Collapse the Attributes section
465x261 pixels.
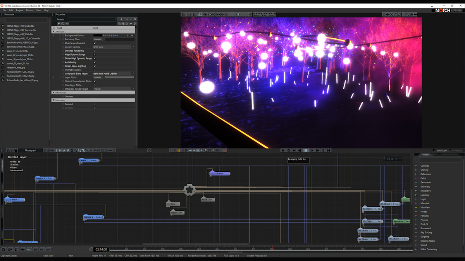[x=53, y=32]
